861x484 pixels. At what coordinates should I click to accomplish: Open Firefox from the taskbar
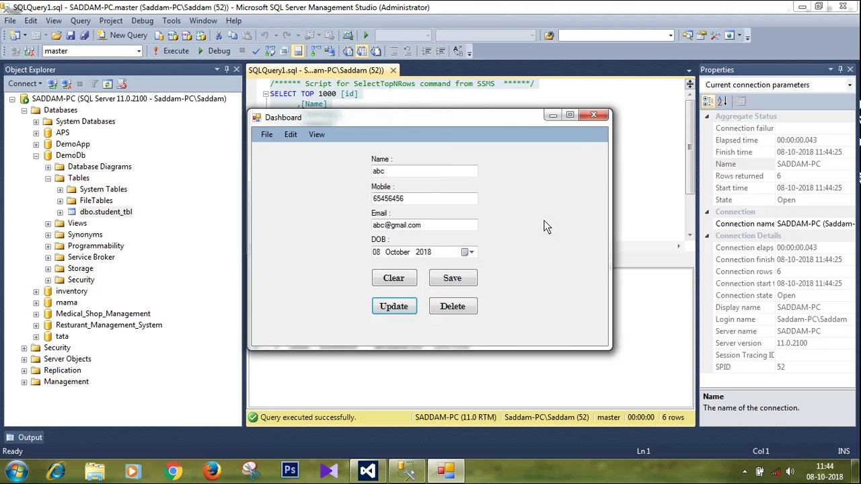point(212,471)
